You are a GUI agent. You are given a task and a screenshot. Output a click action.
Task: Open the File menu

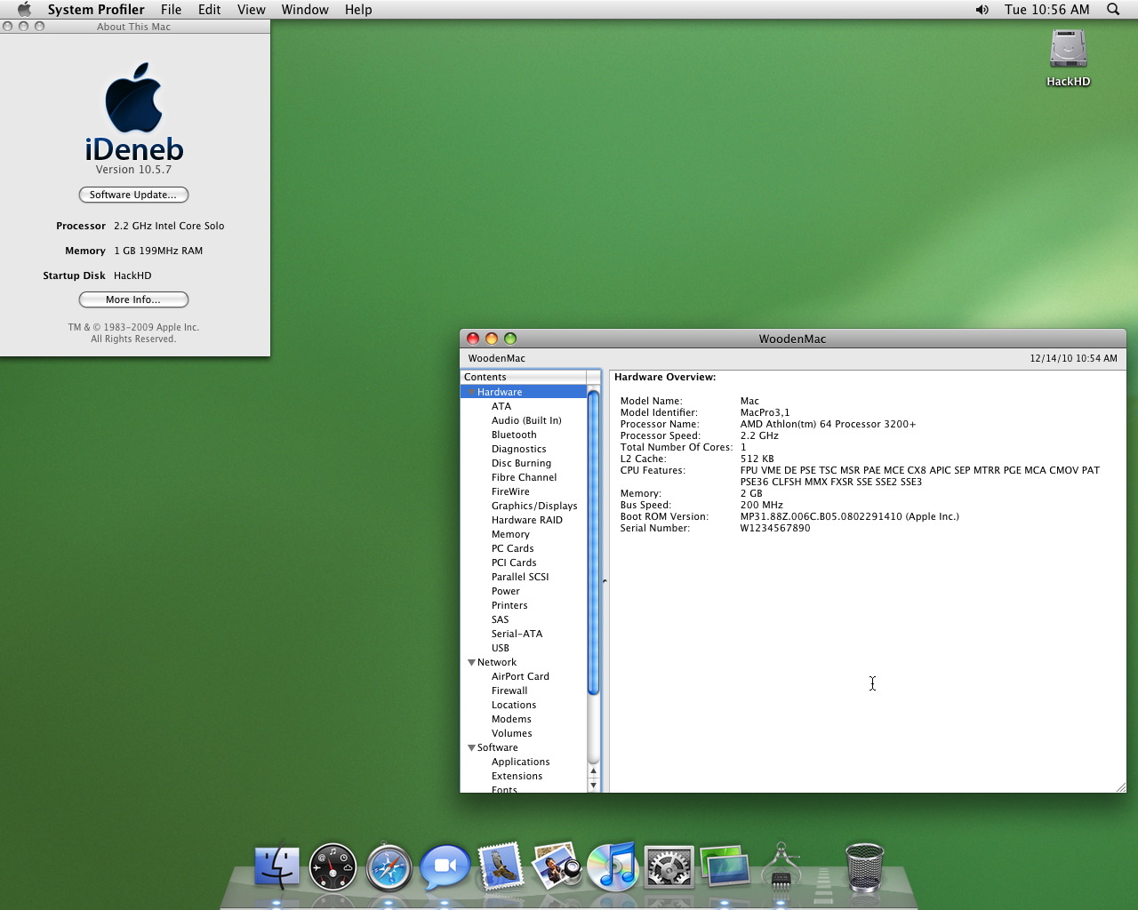coord(171,10)
